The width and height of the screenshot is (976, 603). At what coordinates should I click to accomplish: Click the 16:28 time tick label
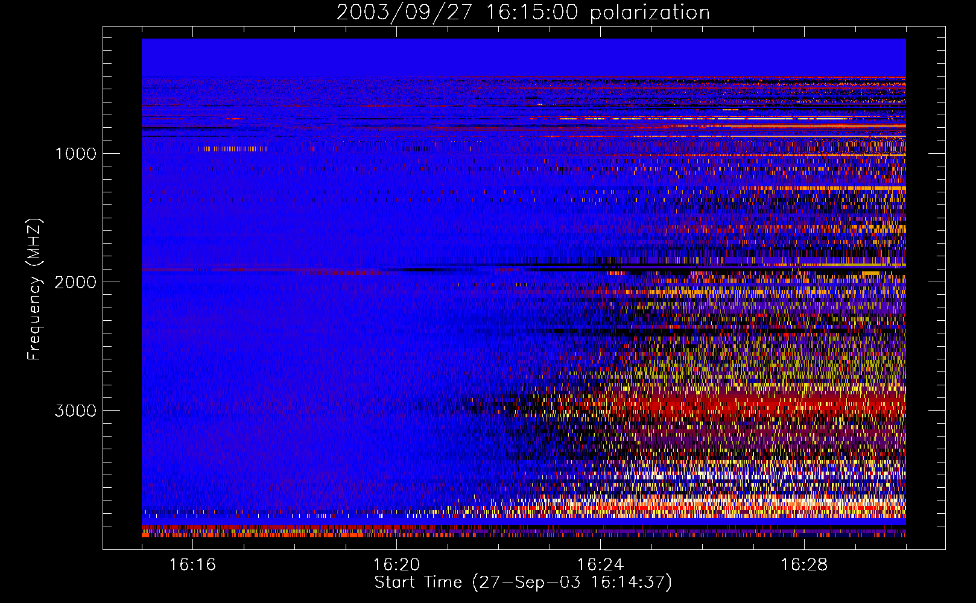coord(804,565)
